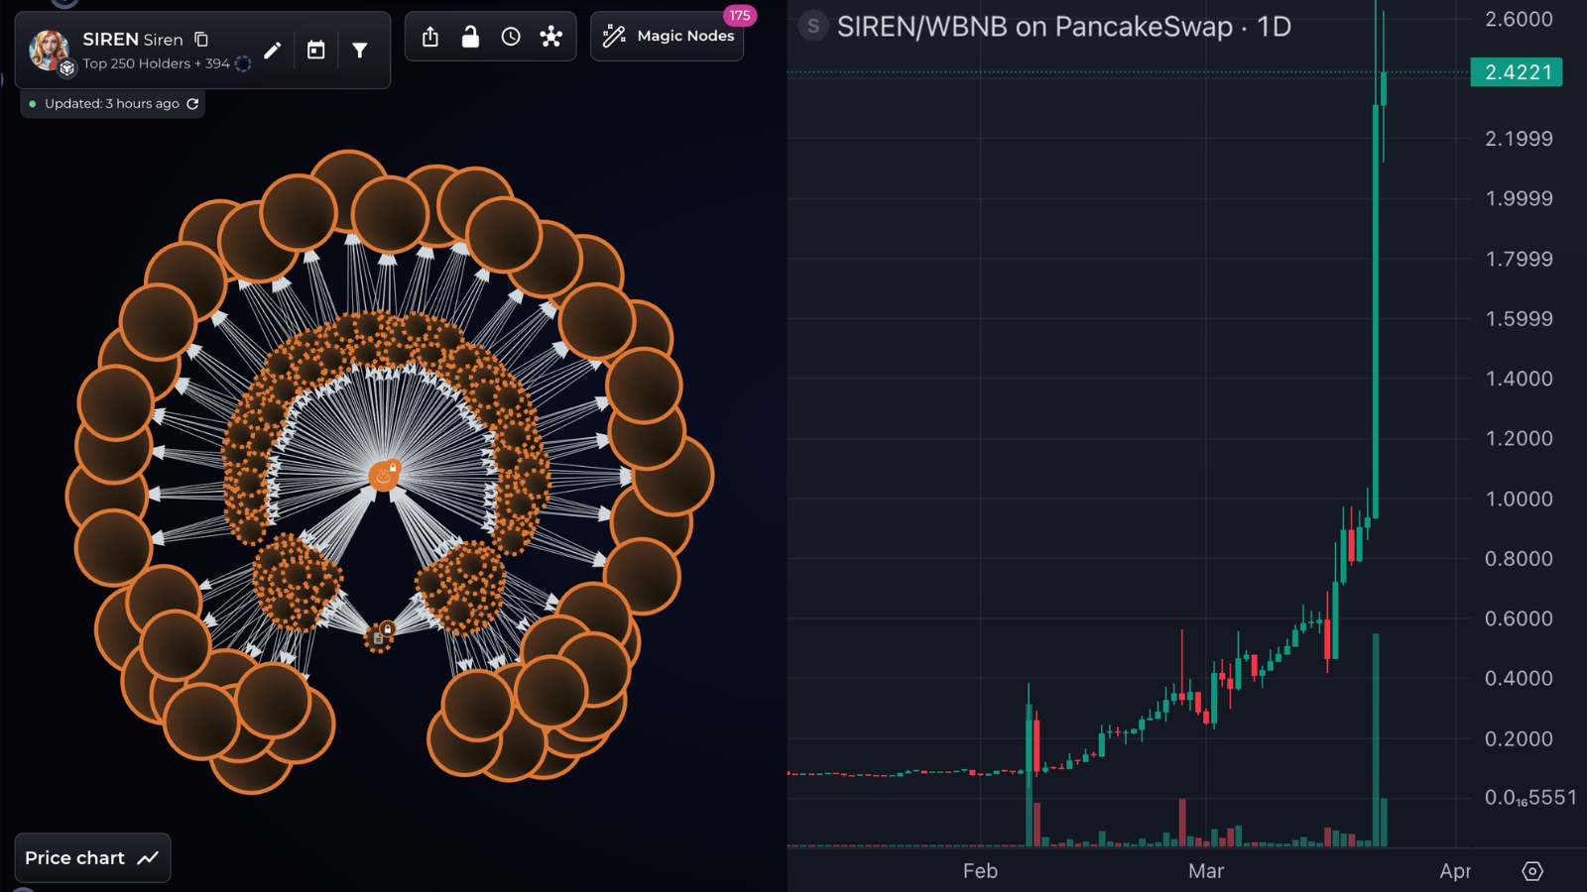Click the 1.0000 price axis label
Viewport: 1587px width, 892px height.
[1519, 499]
